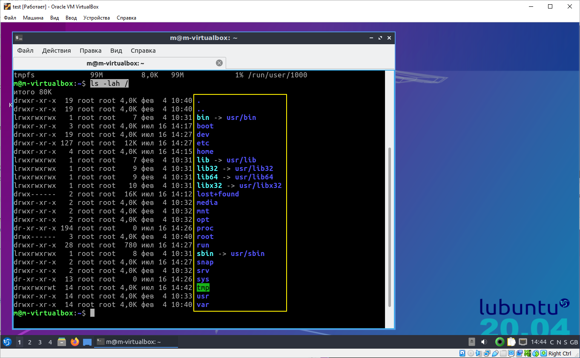Open the VirtualBox Устройства menu
Viewport: 580px width, 358px height.
click(x=97, y=18)
